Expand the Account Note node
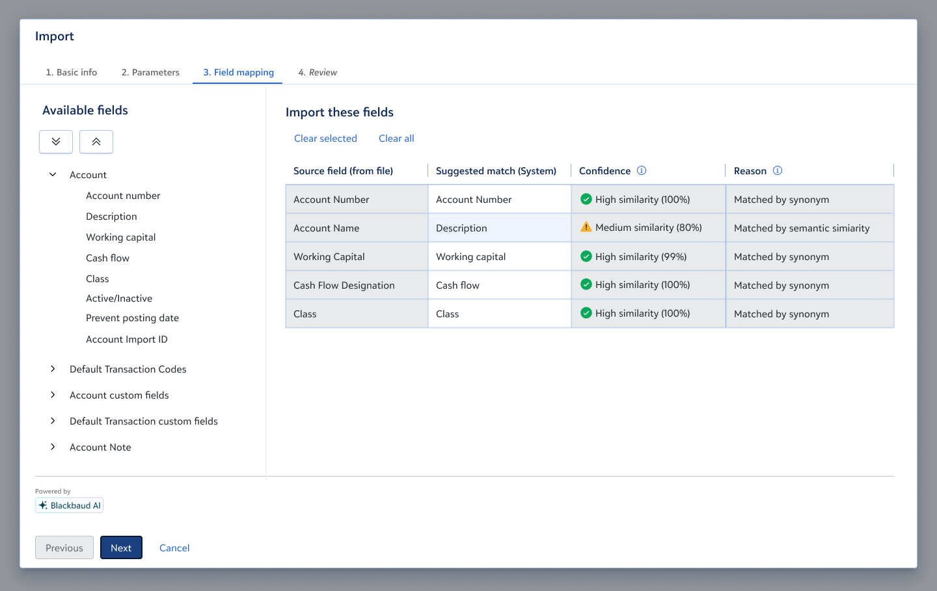 coord(53,447)
